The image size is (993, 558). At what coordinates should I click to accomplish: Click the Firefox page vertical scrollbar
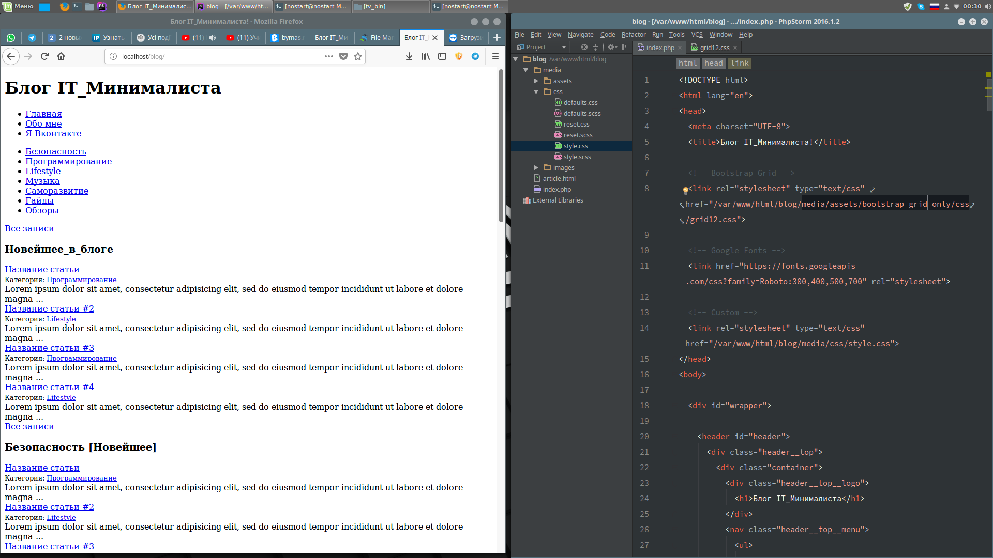(501, 146)
